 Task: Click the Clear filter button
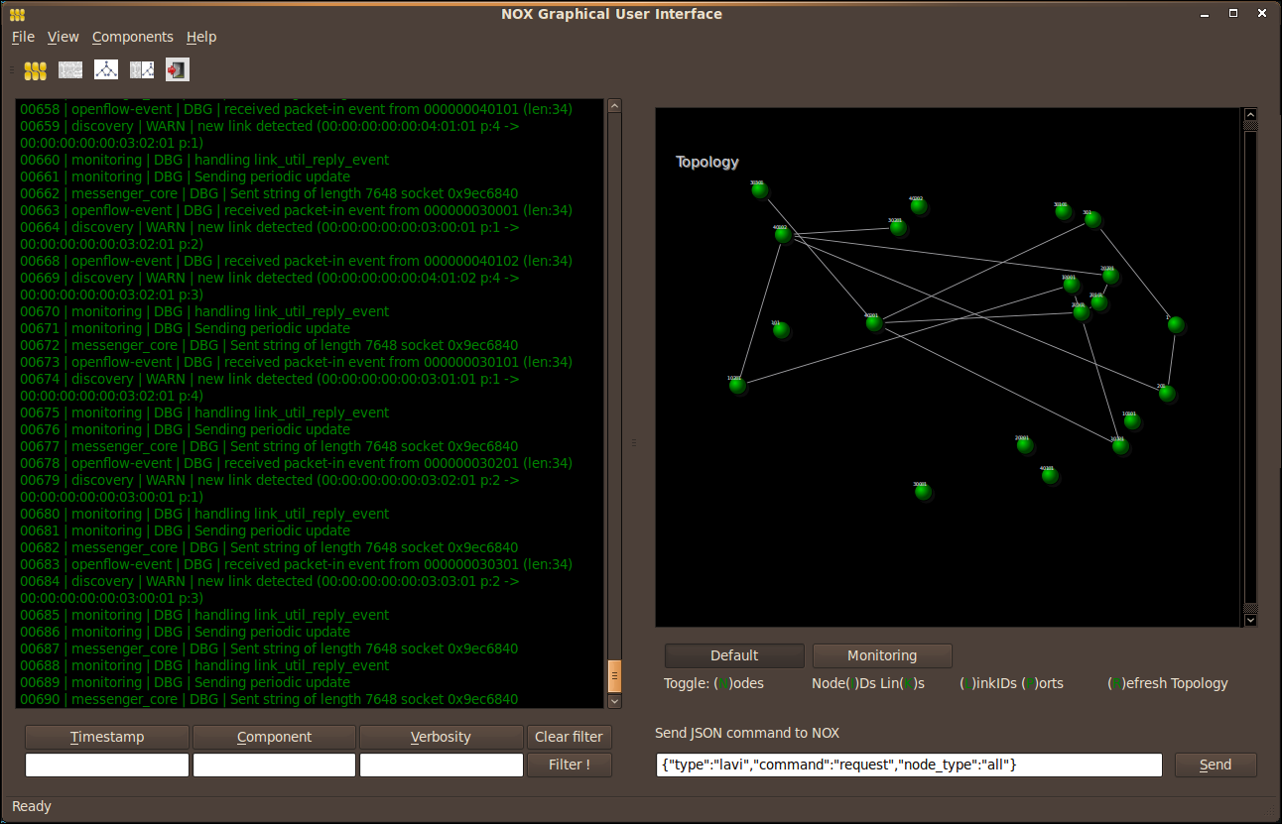[569, 737]
